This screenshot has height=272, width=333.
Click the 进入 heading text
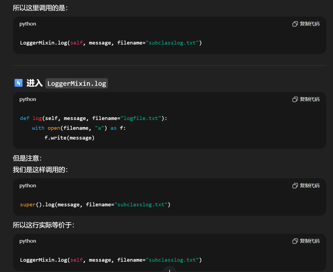[x=35, y=83]
